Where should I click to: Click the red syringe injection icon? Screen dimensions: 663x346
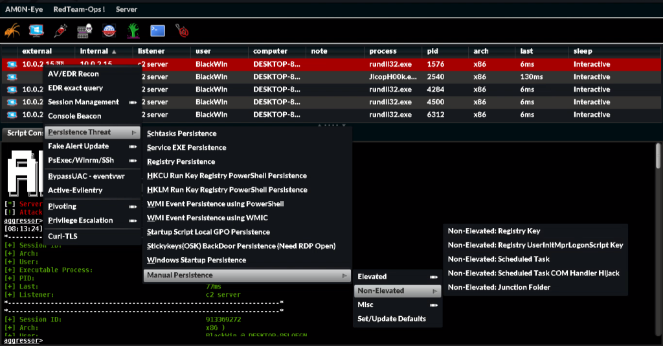60,30
